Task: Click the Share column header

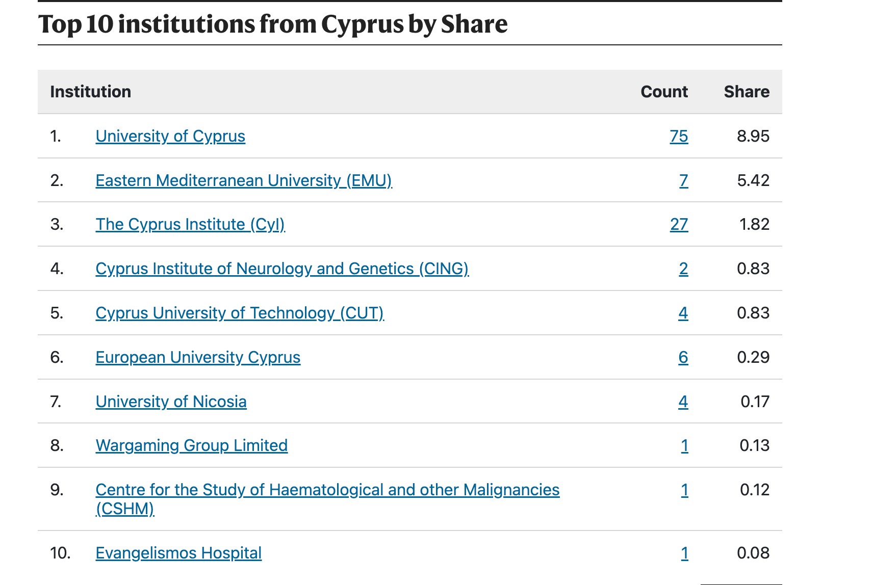Action: [x=746, y=92]
